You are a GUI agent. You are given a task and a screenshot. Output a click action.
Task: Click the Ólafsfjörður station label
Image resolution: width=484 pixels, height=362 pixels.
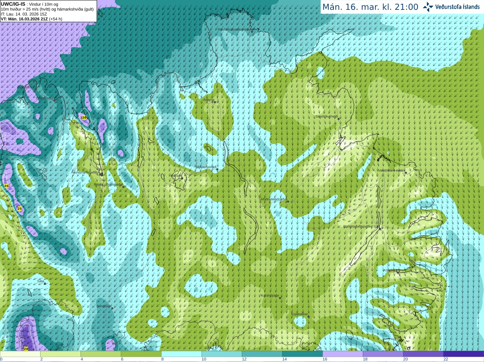tap(45, 98)
